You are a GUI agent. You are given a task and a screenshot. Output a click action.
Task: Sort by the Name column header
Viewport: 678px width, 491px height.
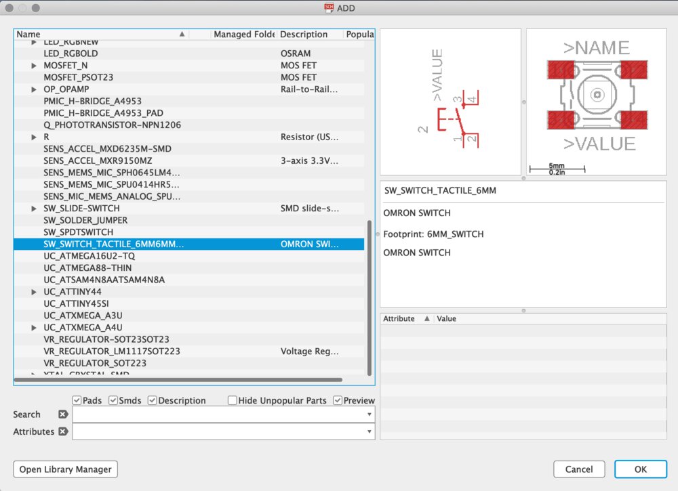pyautogui.click(x=102, y=34)
